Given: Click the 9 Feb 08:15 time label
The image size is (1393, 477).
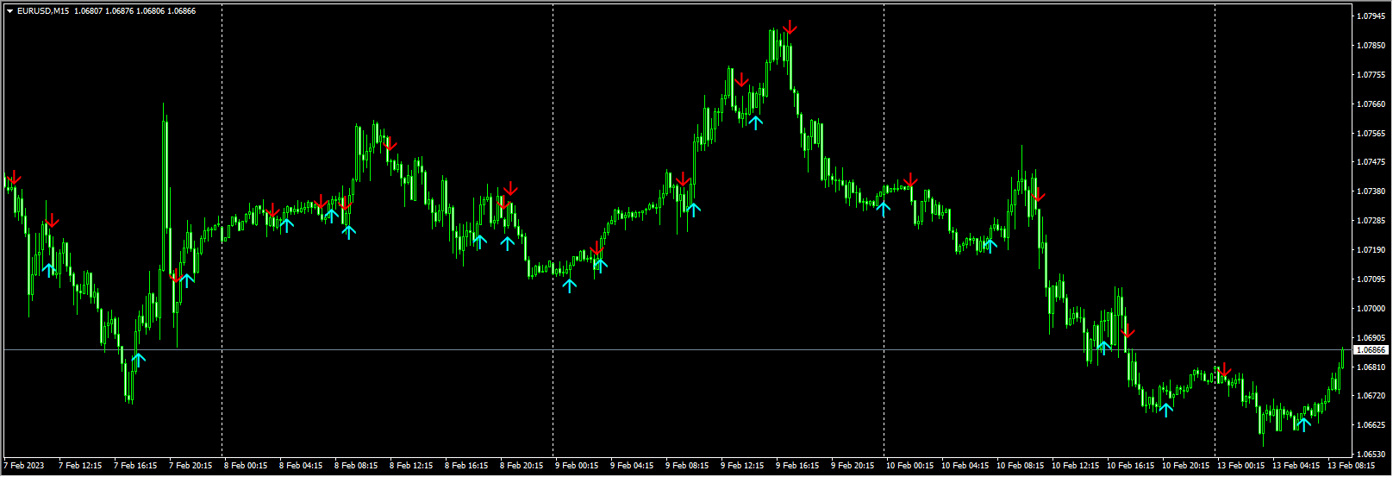Looking at the screenshot, I should [687, 466].
